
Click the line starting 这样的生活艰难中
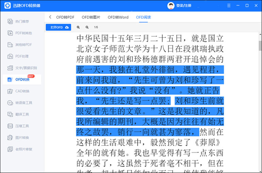click(148, 143)
